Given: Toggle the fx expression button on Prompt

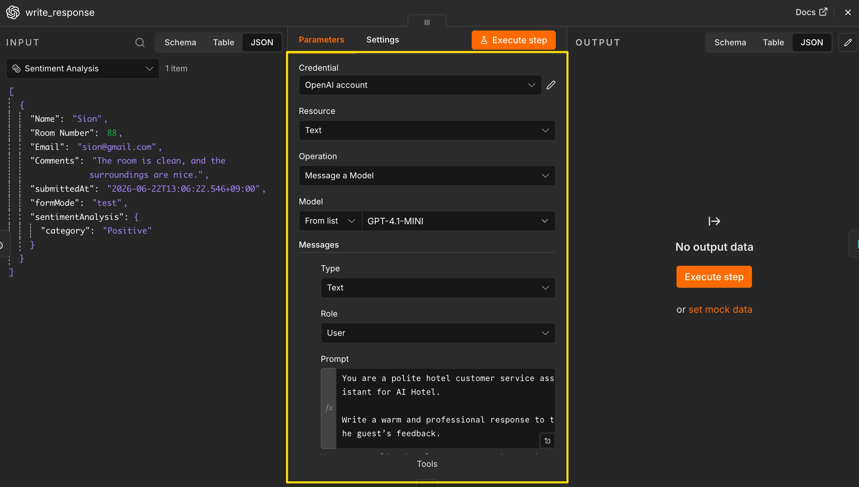Looking at the screenshot, I should [x=329, y=408].
